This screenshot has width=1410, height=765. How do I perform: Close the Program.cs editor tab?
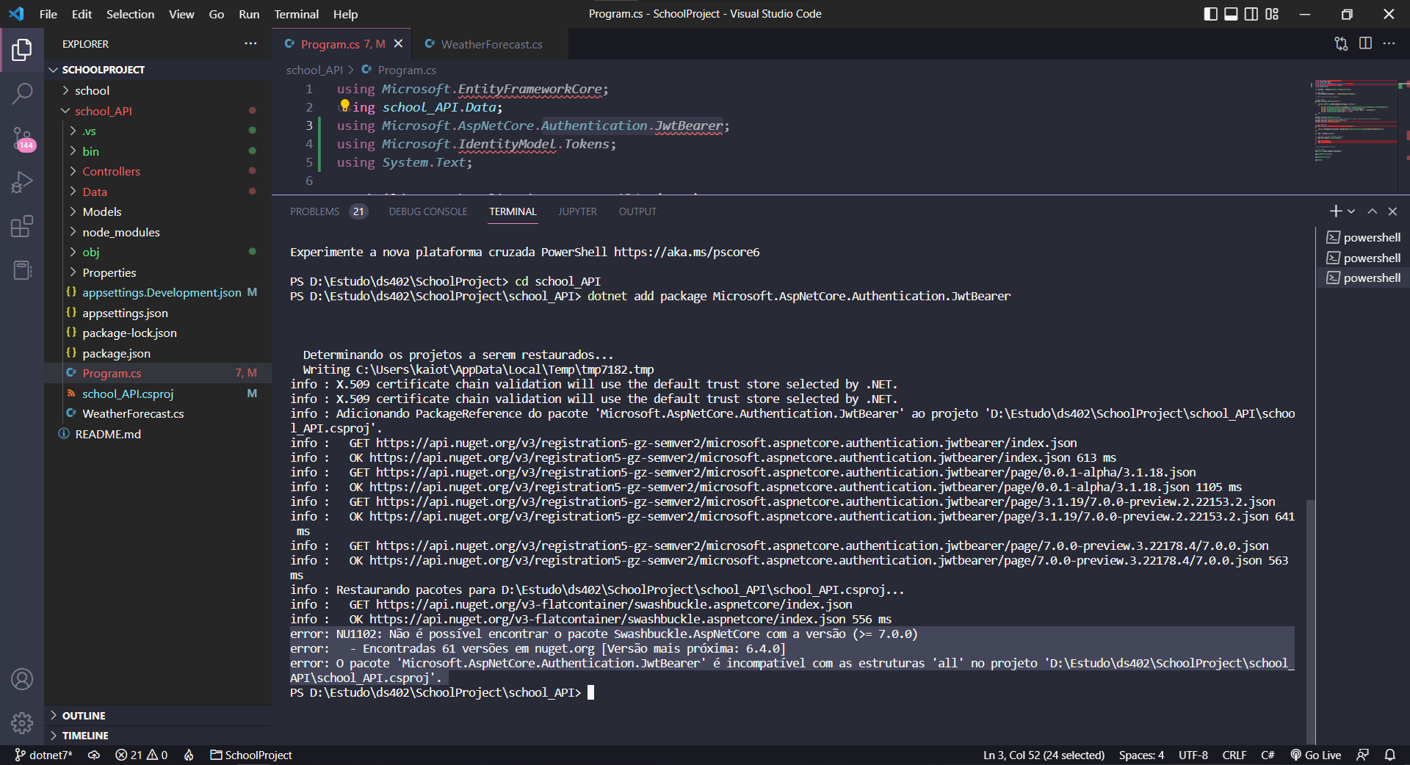[x=399, y=44]
